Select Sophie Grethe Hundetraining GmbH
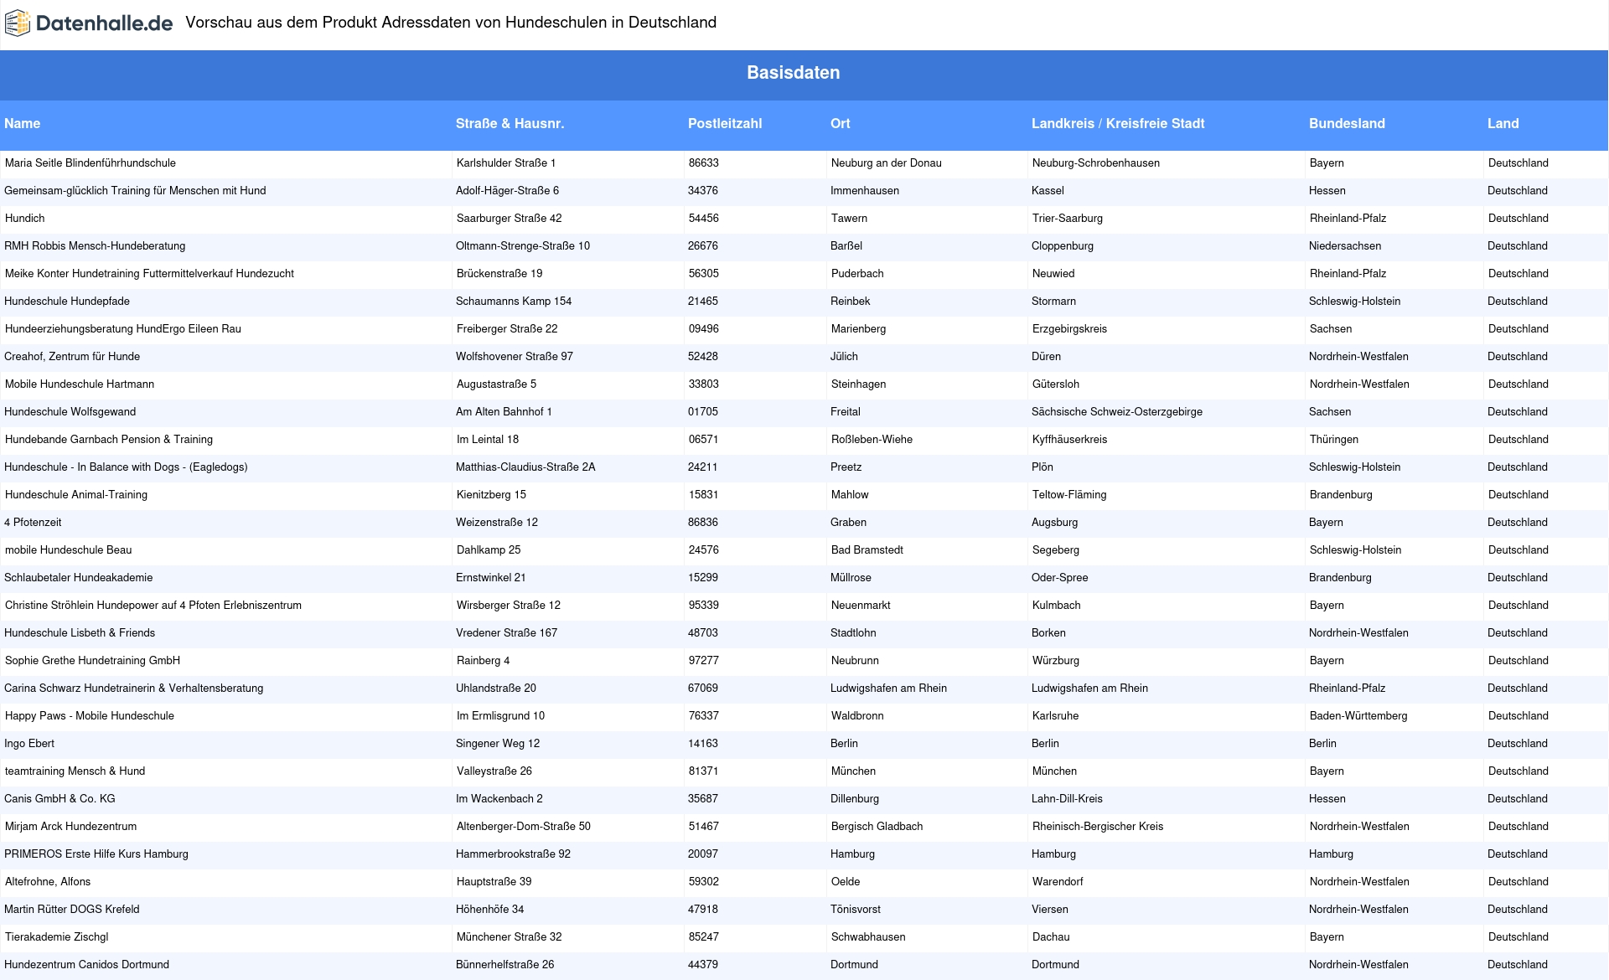This screenshot has height=980, width=1609. (x=92, y=661)
